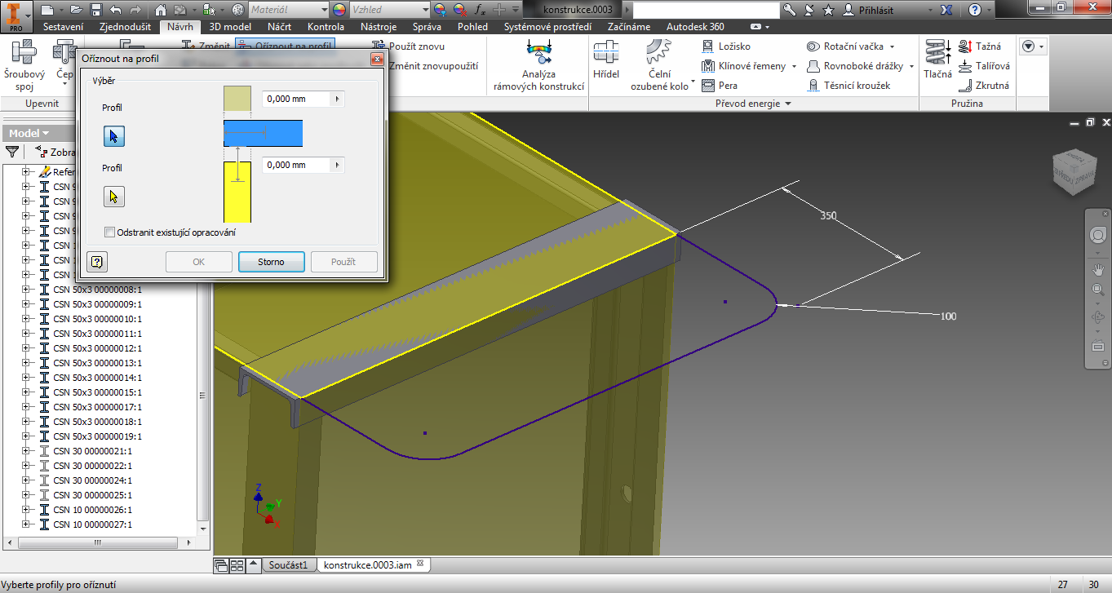
Task: Open the dialog help button with question mark
Action: (x=97, y=262)
